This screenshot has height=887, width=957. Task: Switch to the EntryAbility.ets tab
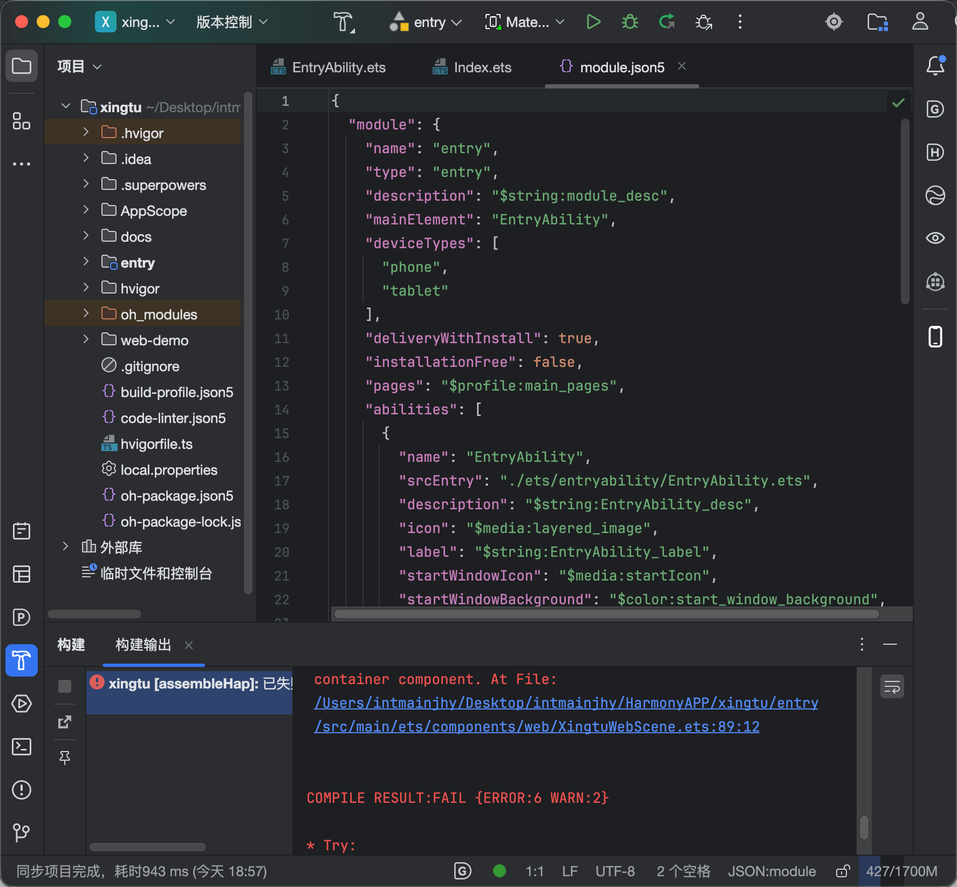(x=328, y=67)
